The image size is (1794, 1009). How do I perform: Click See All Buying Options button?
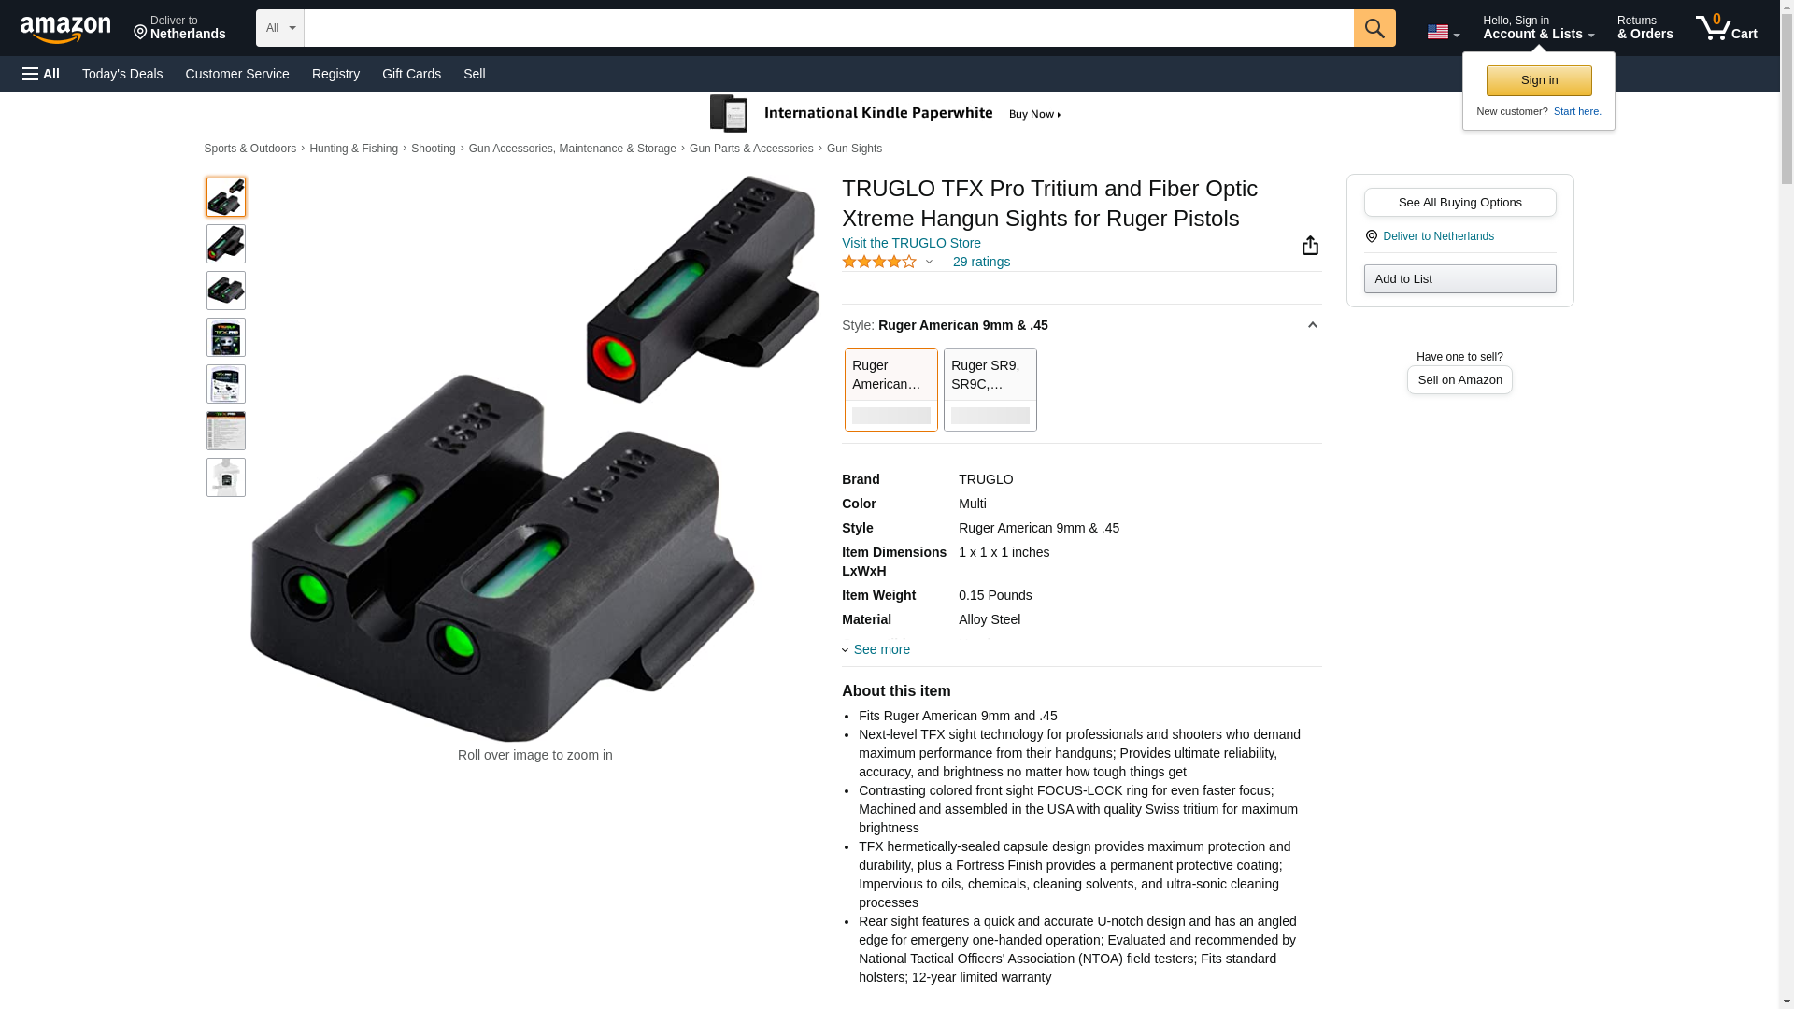coord(1459,203)
